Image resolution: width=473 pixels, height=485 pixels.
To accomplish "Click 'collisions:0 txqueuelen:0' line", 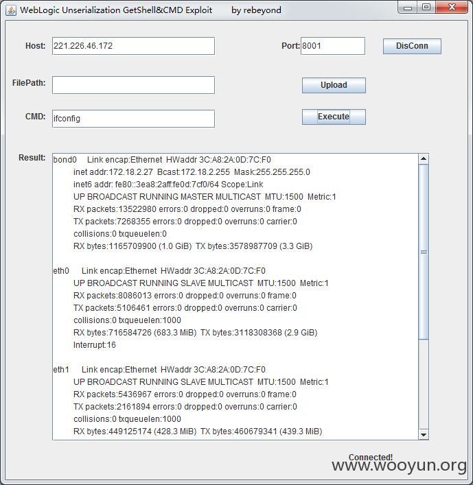I will [x=120, y=234].
